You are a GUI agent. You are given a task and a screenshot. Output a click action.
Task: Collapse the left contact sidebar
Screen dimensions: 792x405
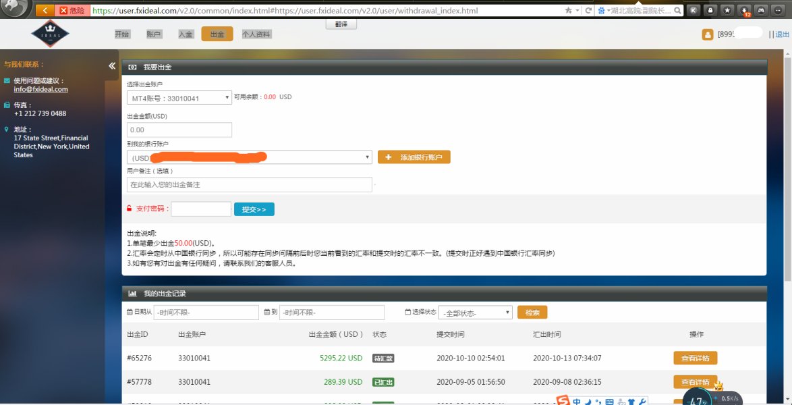(112, 65)
